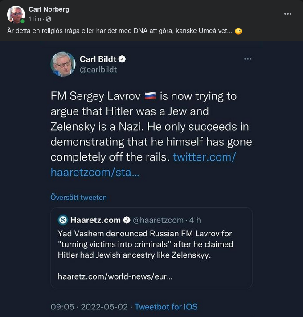Screen dimensions: 303x317
Task: Open the Facebook post options three-dot menu
Action: pyautogui.click(x=288, y=14)
